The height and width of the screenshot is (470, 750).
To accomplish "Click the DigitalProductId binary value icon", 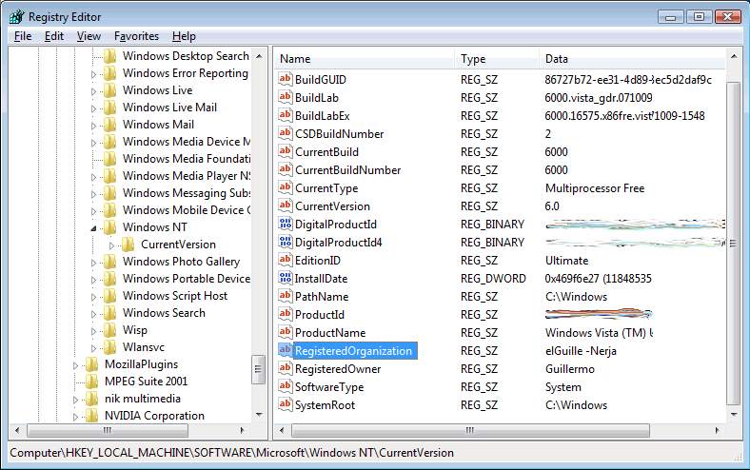I will click(286, 224).
